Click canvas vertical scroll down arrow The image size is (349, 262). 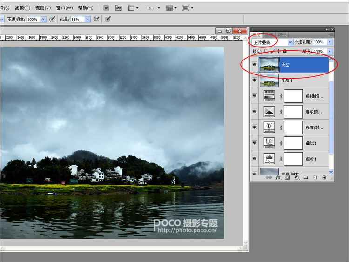click(x=246, y=242)
